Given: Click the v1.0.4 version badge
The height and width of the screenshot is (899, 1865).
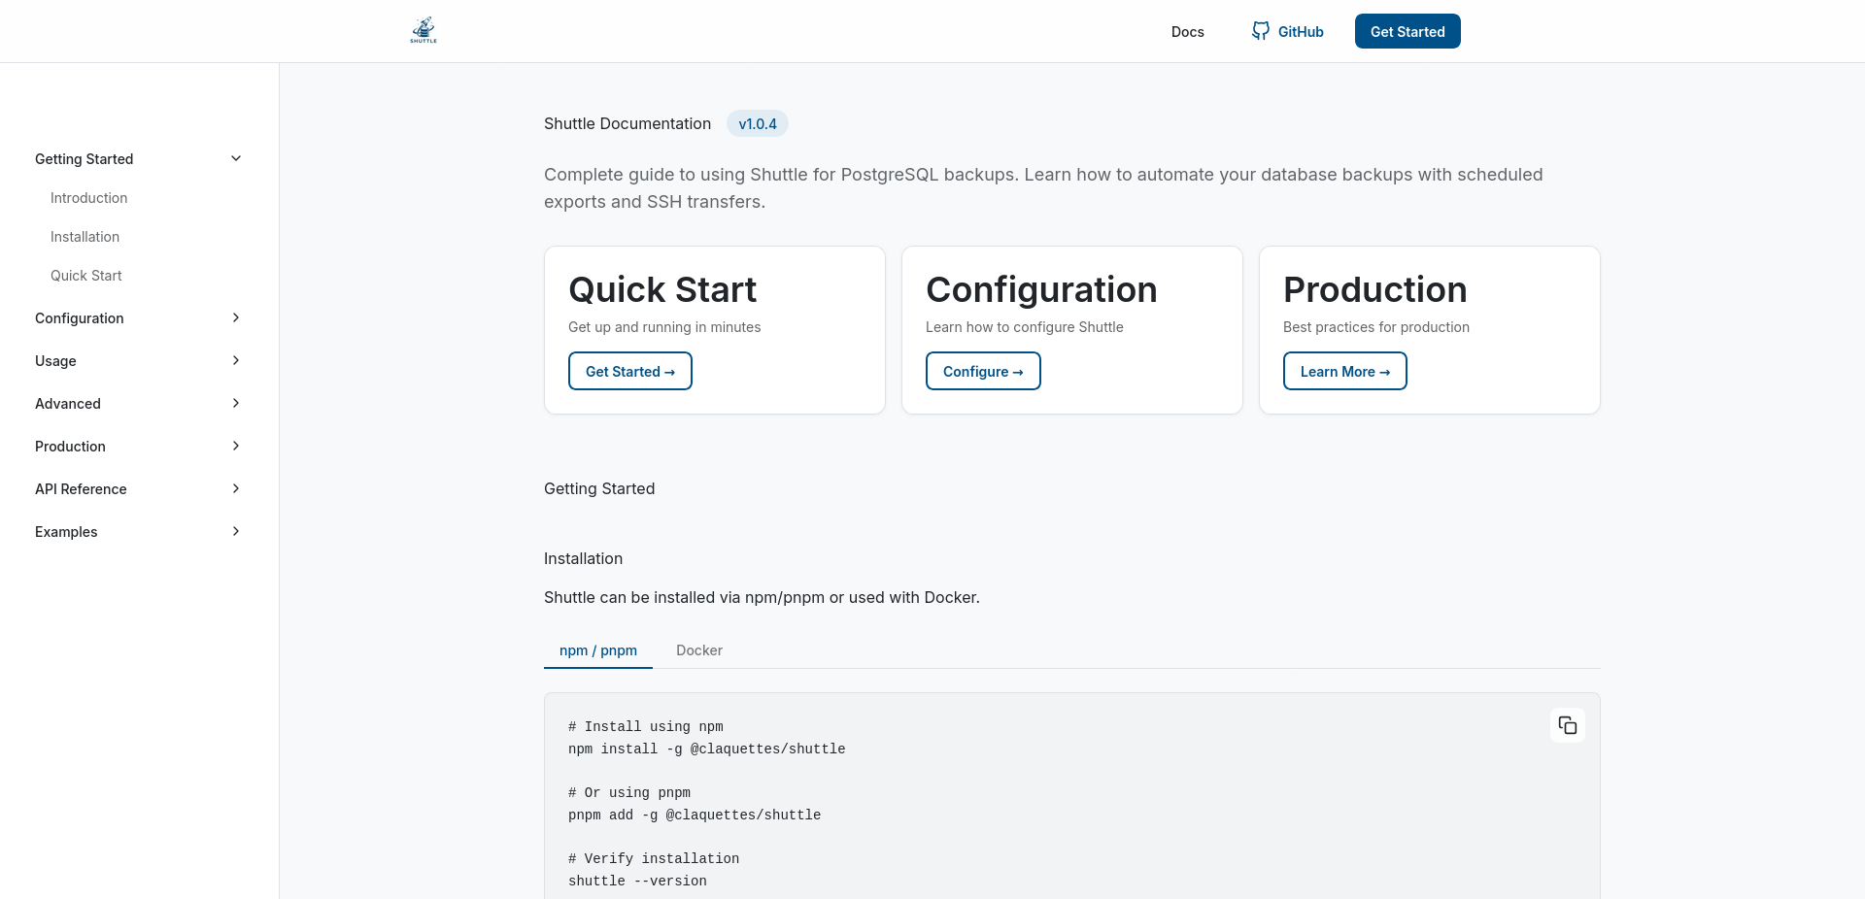Looking at the screenshot, I should pyautogui.click(x=757, y=123).
